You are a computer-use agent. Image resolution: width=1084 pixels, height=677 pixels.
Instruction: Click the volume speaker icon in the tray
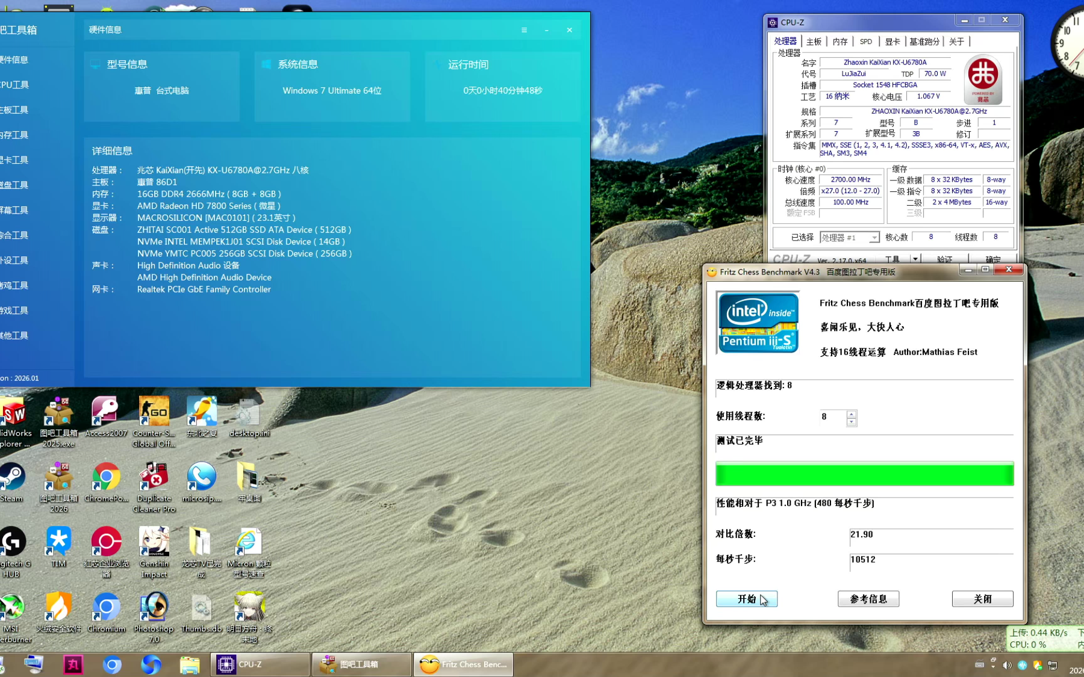point(1007,665)
